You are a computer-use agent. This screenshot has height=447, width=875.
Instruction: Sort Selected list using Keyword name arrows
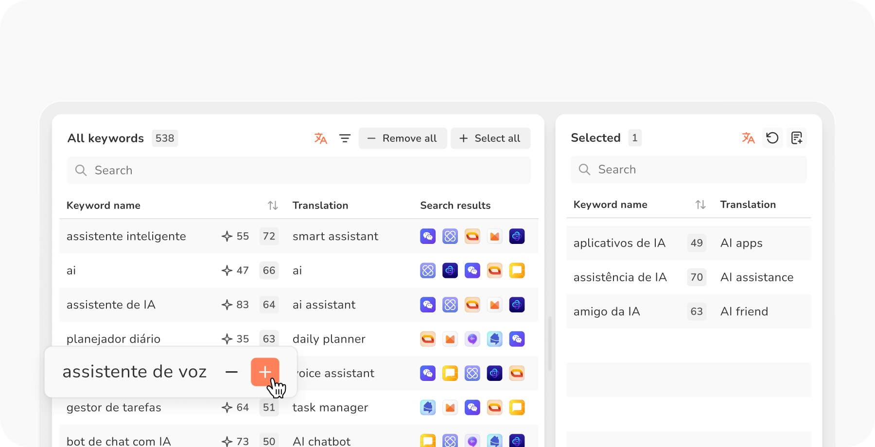[x=700, y=205]
